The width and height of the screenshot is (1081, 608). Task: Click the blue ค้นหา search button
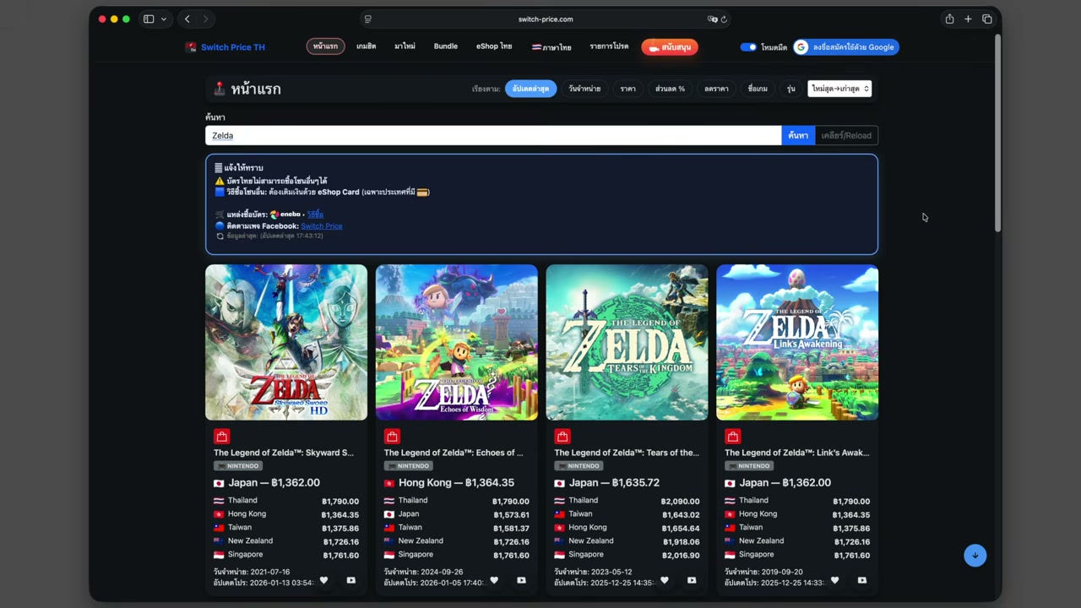tap(798, 135)
